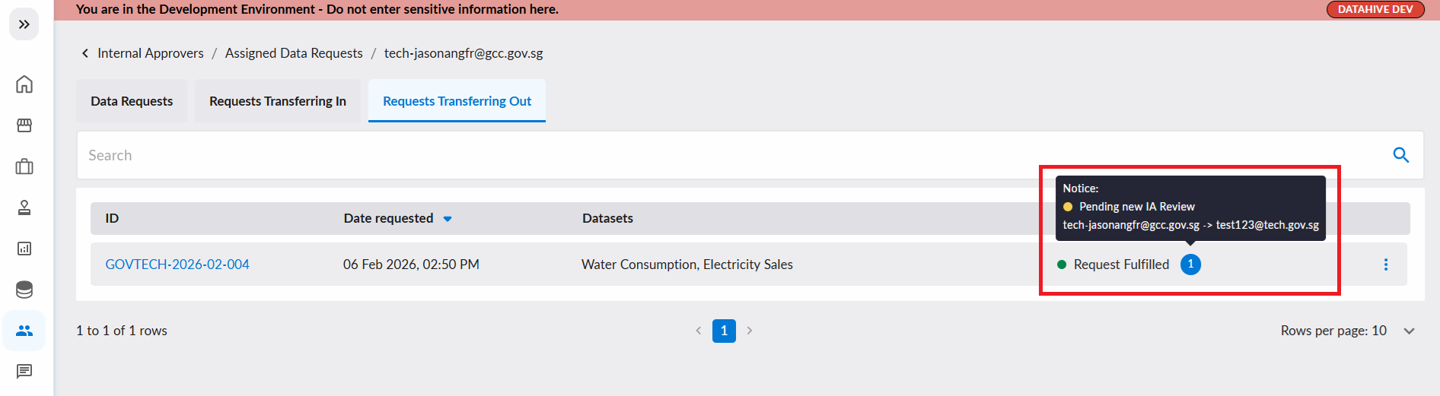
Task: Click the blue notice badge showing 1
Action: [x=1190, y=265]
